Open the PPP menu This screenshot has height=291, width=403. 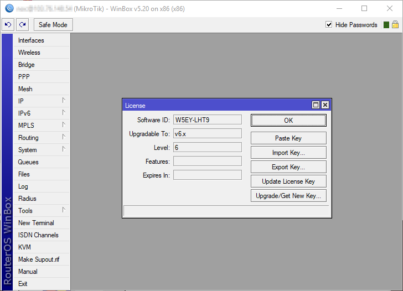pos(42,76)
